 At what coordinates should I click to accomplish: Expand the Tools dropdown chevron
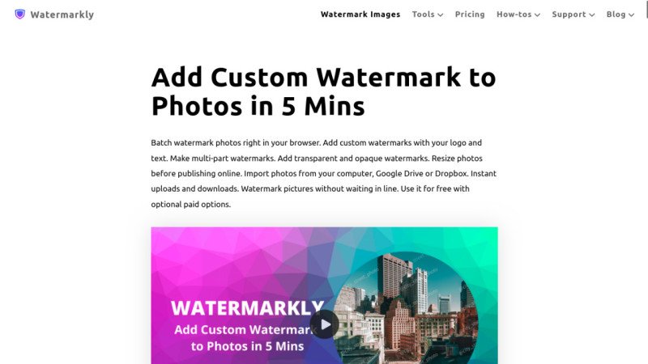click(x=441, y=15)
